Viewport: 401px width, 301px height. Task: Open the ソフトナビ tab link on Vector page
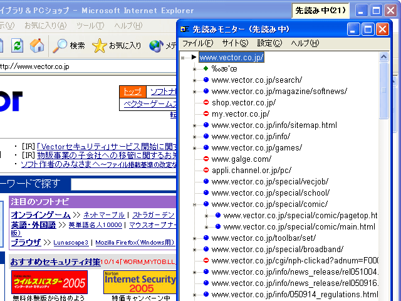coord(163,92)
